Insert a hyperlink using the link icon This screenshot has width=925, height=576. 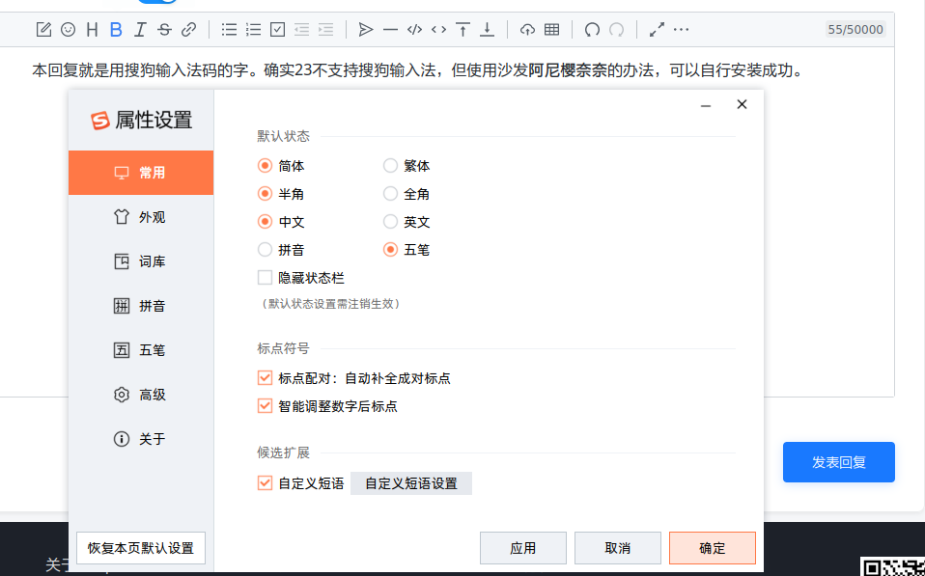pos(189,29)
